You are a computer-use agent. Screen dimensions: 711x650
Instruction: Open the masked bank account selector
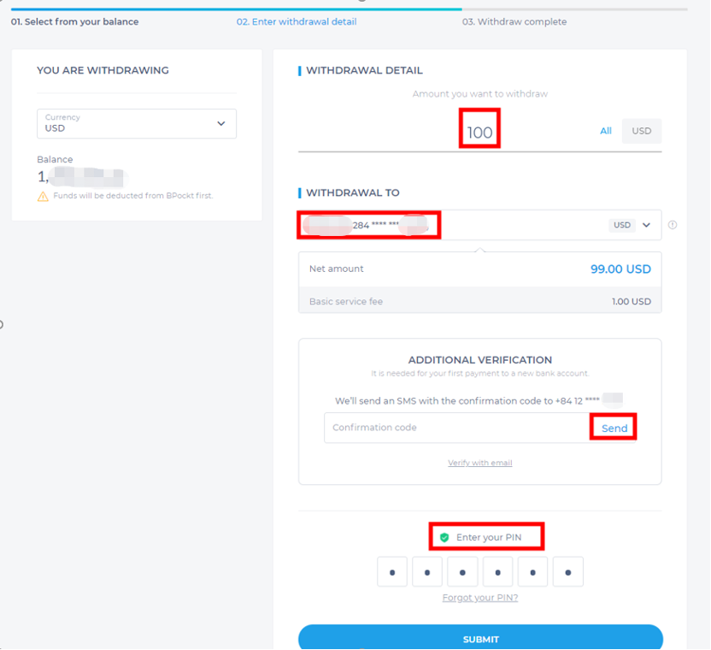[x=369, y=225]
